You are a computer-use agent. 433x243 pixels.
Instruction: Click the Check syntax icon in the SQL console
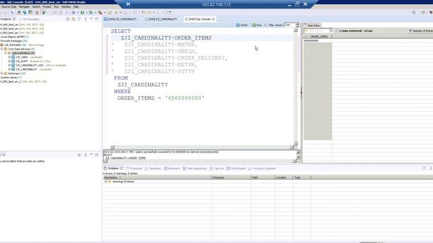[238, 25]
